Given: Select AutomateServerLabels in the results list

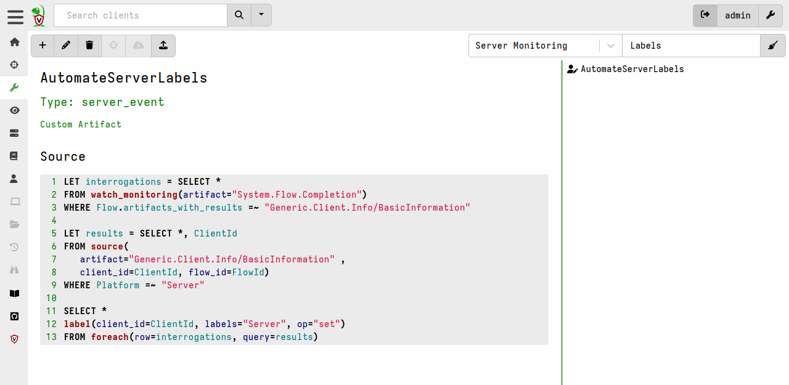Looking at the screenshot, I should tap(632, 69).
